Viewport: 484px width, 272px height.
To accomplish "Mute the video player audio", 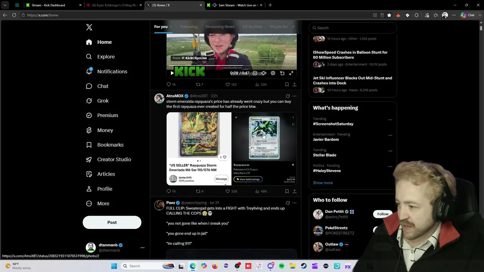I will pos(264,73).
